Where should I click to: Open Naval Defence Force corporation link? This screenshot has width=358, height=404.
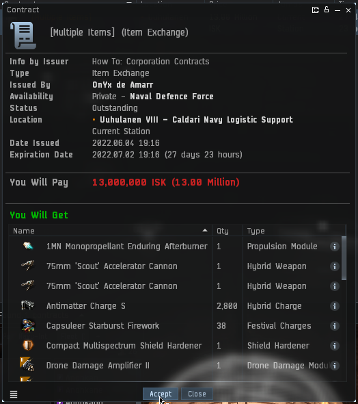pyautogui.click(x=171, y=97)
